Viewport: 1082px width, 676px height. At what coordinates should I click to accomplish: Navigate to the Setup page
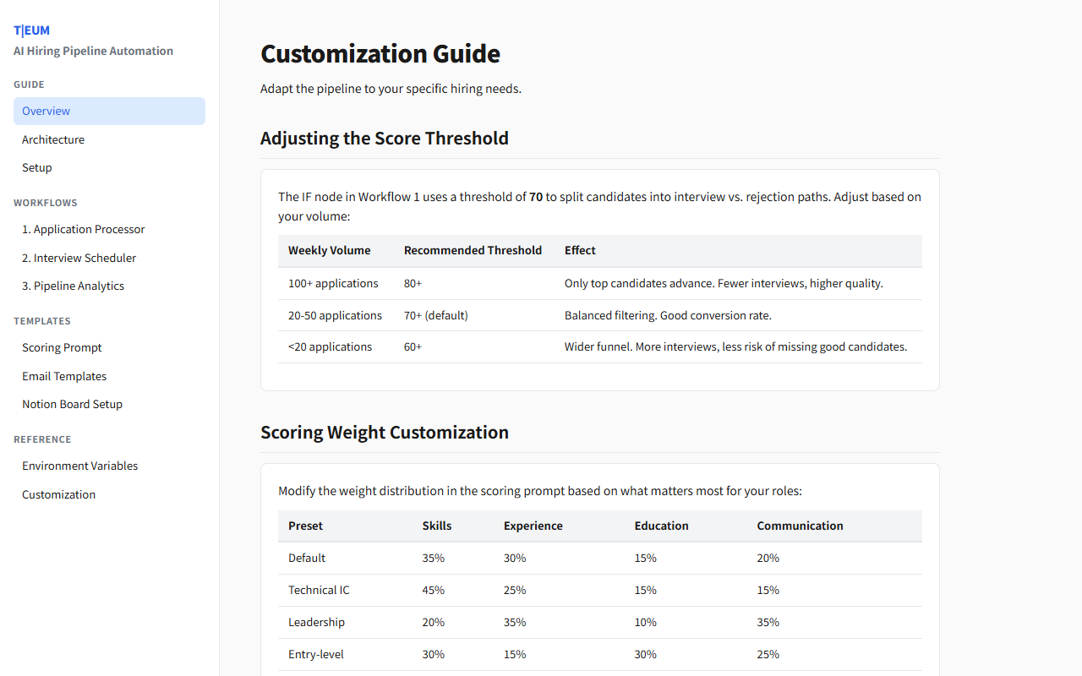pos(36,166)
